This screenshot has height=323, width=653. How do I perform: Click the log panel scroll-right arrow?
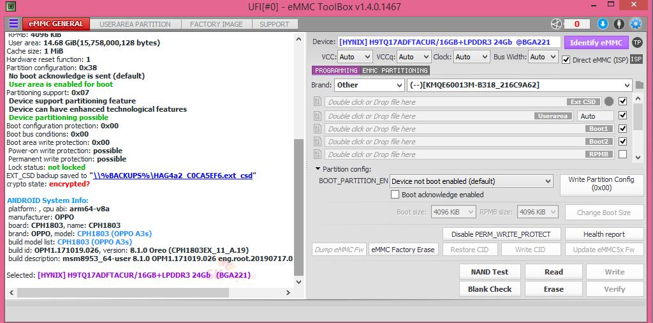tap(288, 292)
